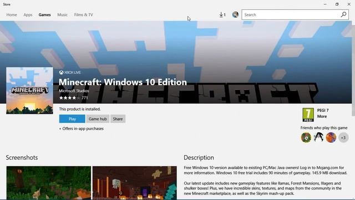Open Microsoft Studios publisher link
This screenshot has height=200, width=355.
coord(74,91)
